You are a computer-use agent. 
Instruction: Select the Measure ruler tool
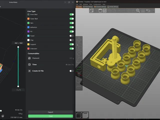tap(79, 87)
